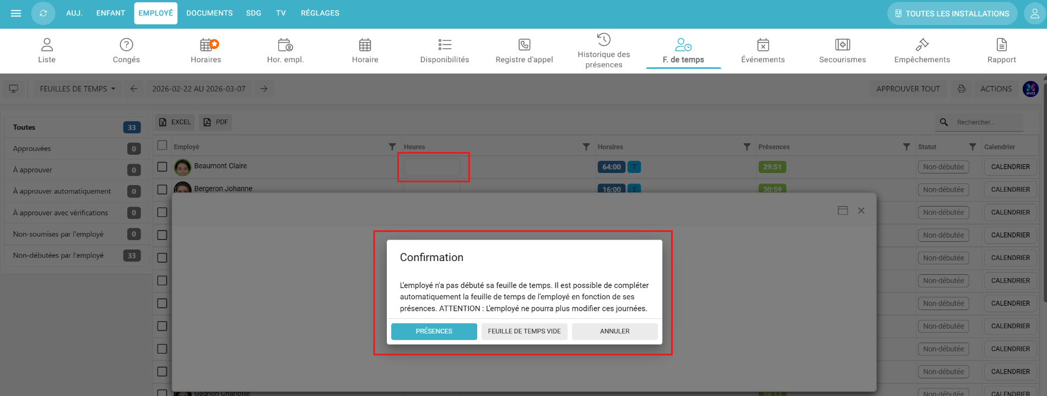The width and height of the screenshot is (1047, 396).
Task: Select the Réglages menu tab
Action: (x=320, y=13)
